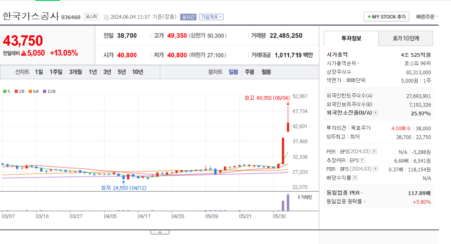451x244 pixels.
Task: Click the 상장주식수 value 92,313,000
Action: [418, 73]
